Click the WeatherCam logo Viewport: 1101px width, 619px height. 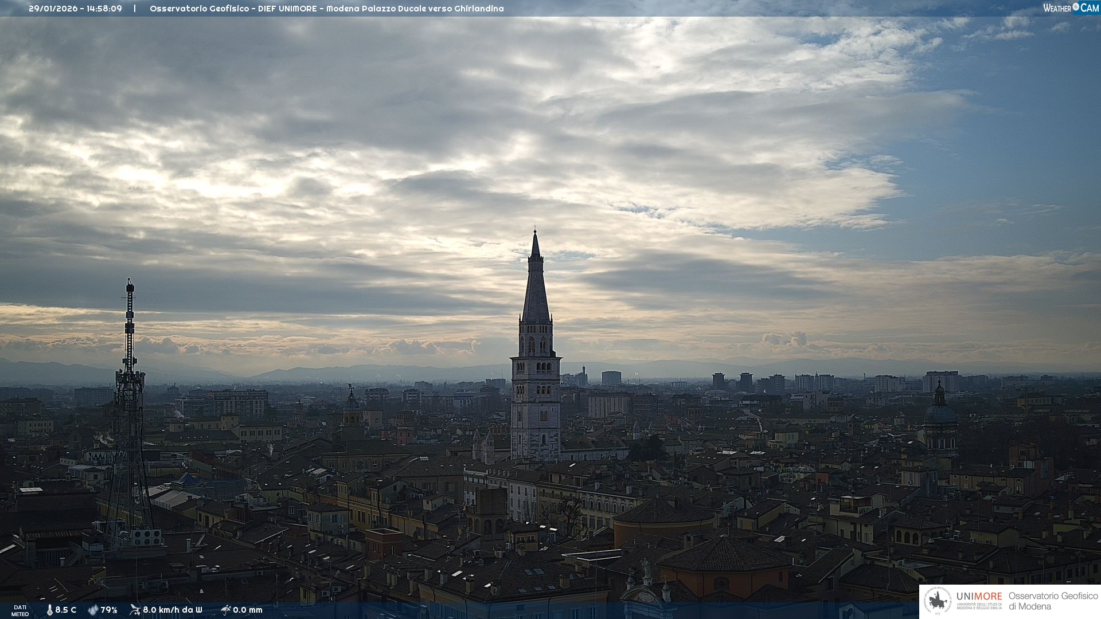coord(1071,7)
